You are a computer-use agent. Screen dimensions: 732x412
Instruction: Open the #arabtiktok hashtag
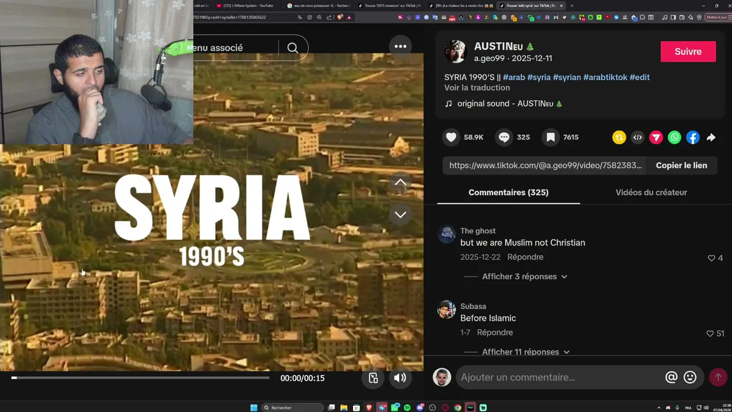tap(605, 77)
